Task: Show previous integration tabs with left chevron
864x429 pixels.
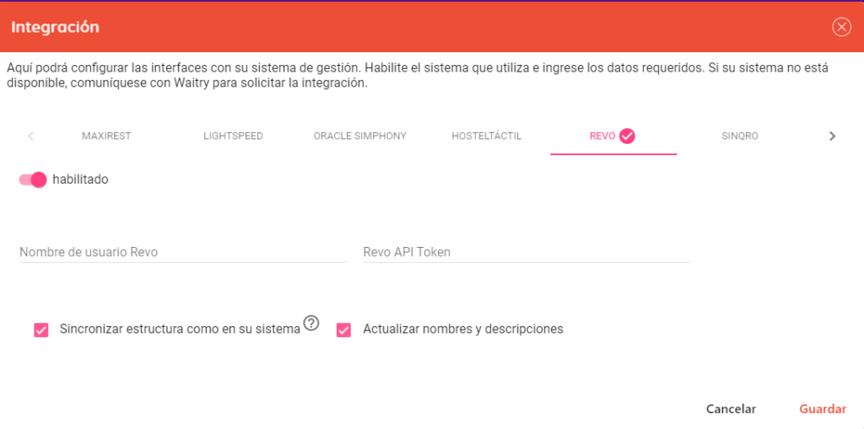Action: pyautogui.click(x=31, y=136)
